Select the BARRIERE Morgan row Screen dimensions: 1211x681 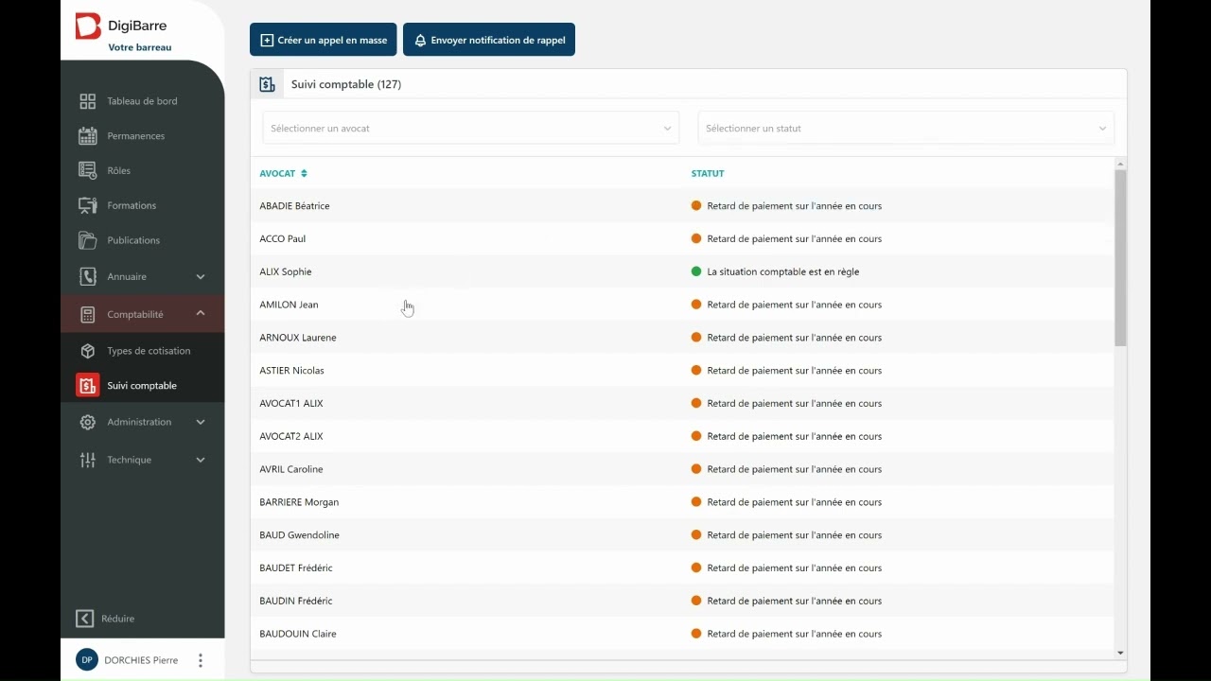[682, 502]
